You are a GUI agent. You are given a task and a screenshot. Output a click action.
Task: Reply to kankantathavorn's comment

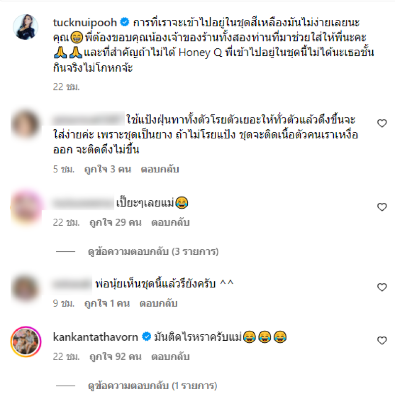pos(170,356)
